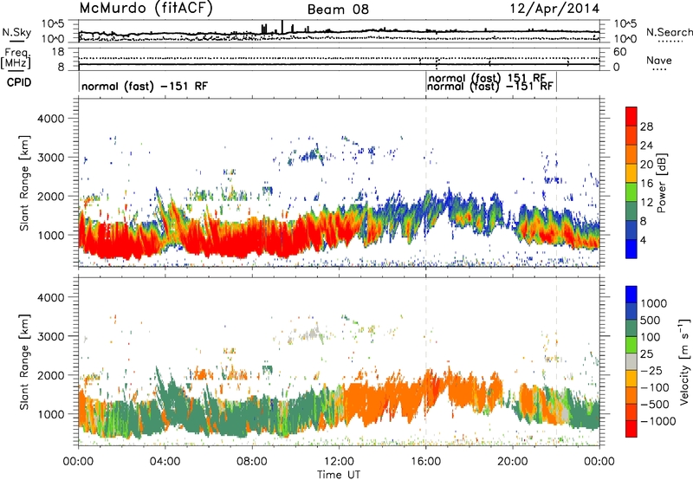
Task: Select the Velocity [m s-1] colorbar title
Action: click(x=684, y=361)
